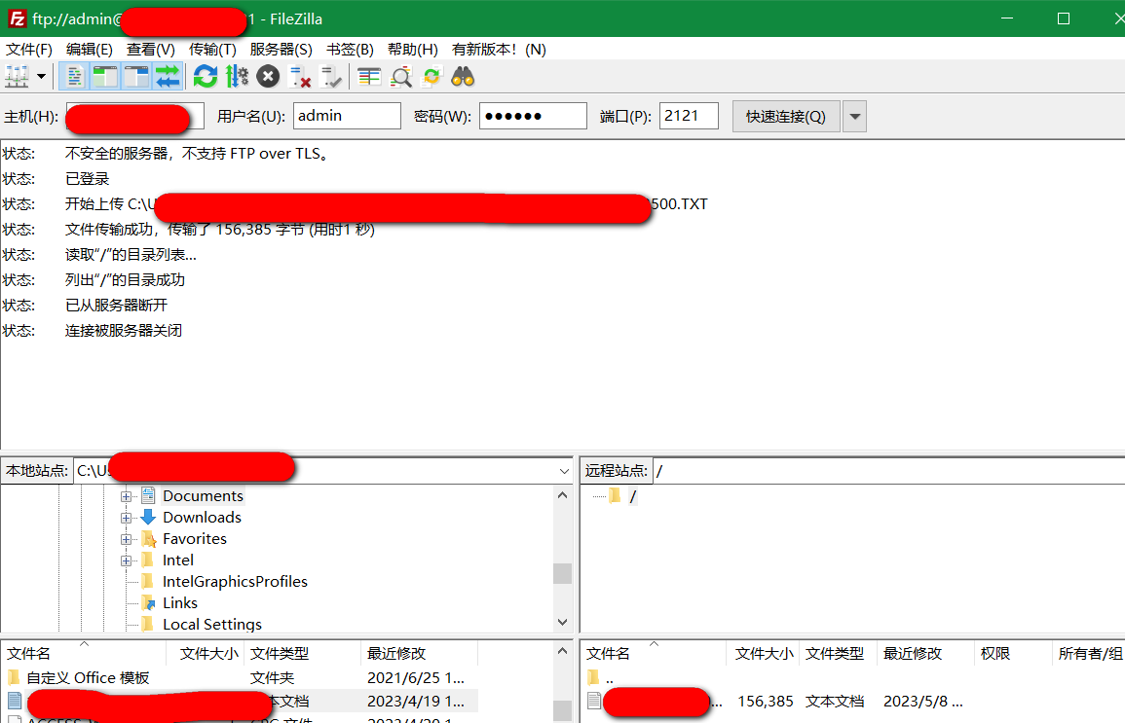Select the 自定义 Office 模板 folder row
Image resolution: width=1125 pixels, height=723 pixels.
click(240, 678)
